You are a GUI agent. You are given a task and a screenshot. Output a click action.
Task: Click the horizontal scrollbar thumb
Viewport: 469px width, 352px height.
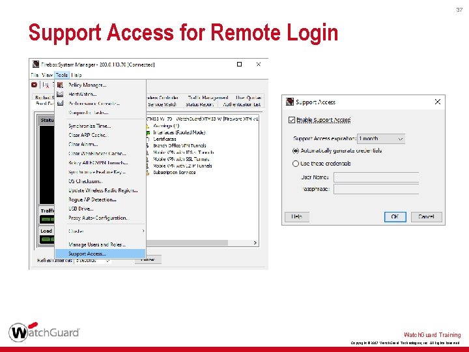tap(187, 242)
